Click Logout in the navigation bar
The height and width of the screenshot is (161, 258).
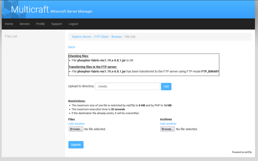[x=73, y=24]
